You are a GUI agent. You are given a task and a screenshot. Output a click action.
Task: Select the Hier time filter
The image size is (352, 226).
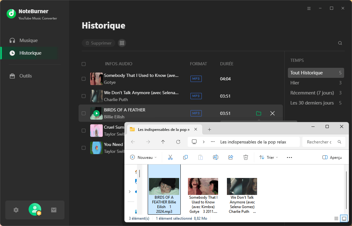point(316,83)
